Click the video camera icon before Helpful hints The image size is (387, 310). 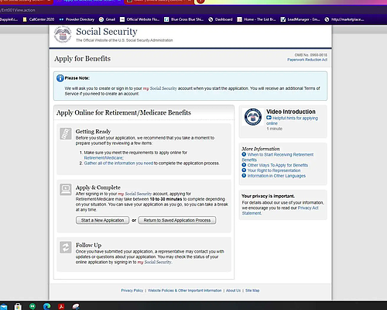[x=269, y=118]
